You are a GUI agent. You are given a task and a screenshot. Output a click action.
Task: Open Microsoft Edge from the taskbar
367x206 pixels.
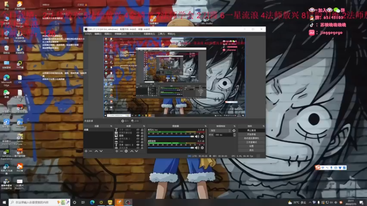point(92,202)
